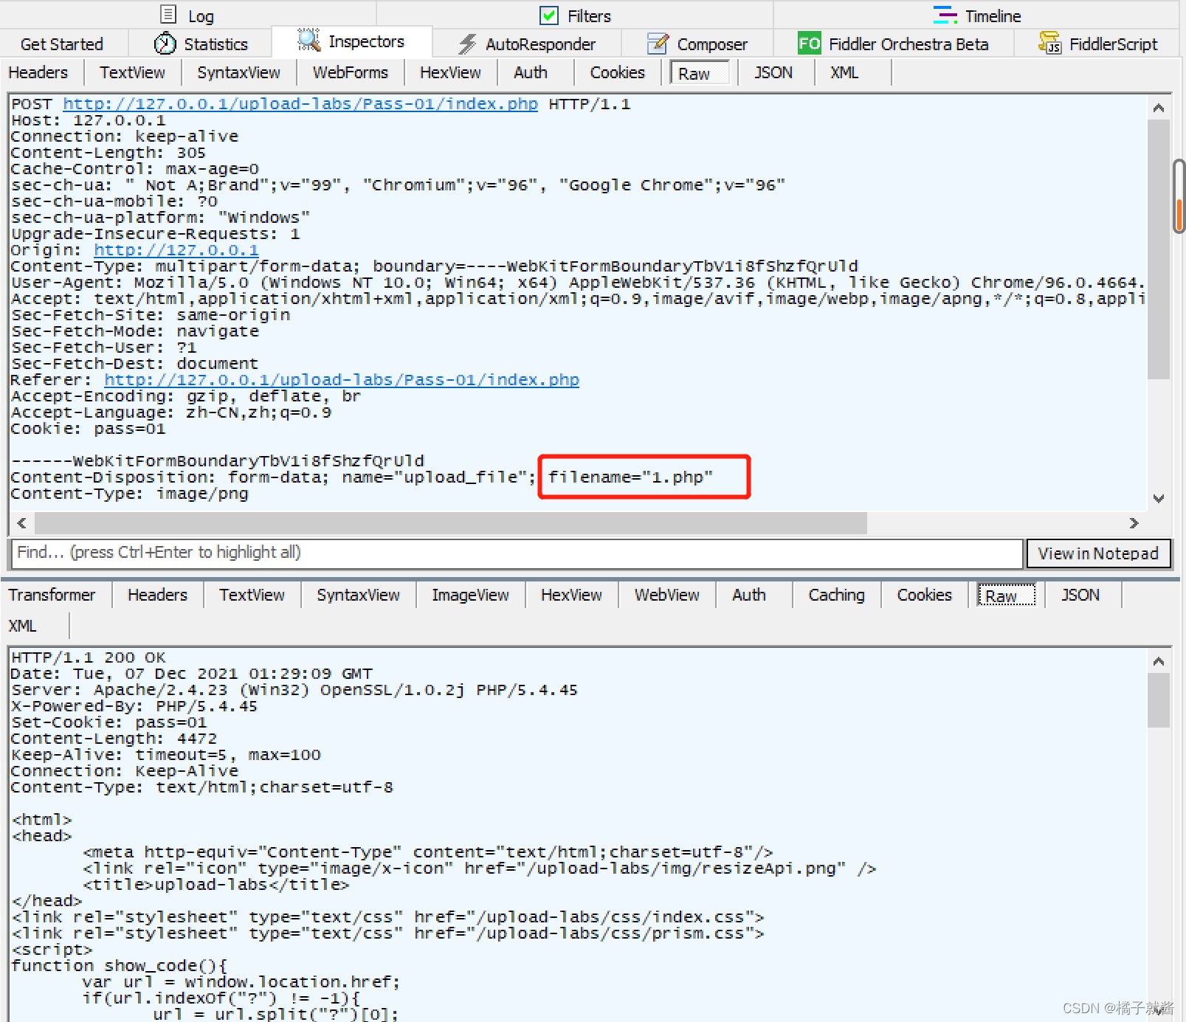
Task: Open the Statistics tab
Action: [x=201, y=44]
